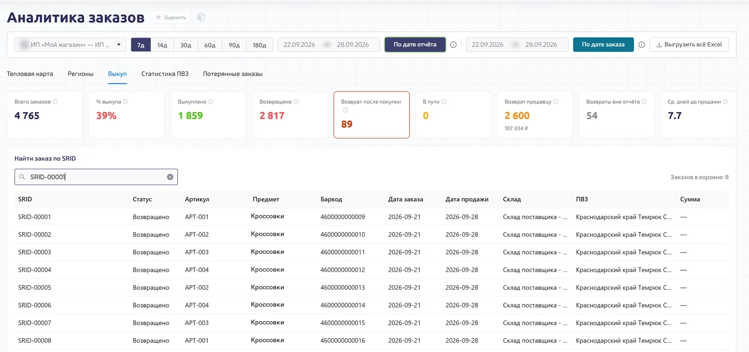This screenshot has height=352, width=749.
Task: Clear the SRID search field
Action: pyautogui.click(x=170, y=177)
